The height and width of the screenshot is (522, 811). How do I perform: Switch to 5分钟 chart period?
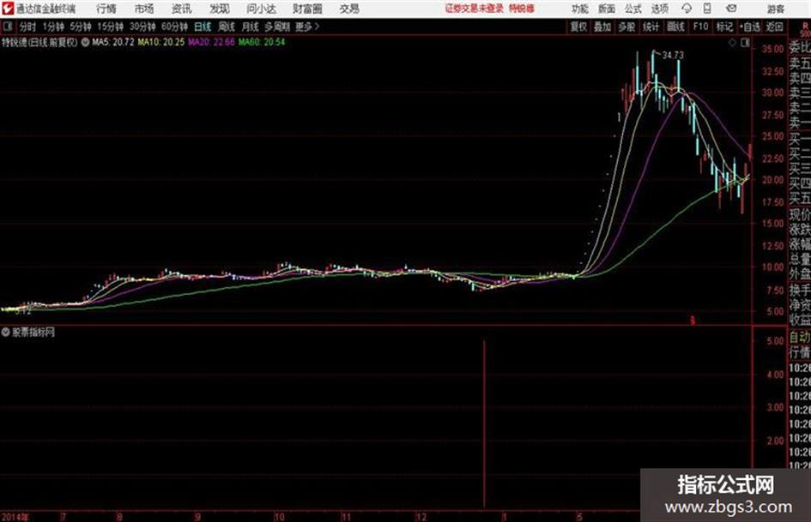pyautogui.click(x=81, y=27)
